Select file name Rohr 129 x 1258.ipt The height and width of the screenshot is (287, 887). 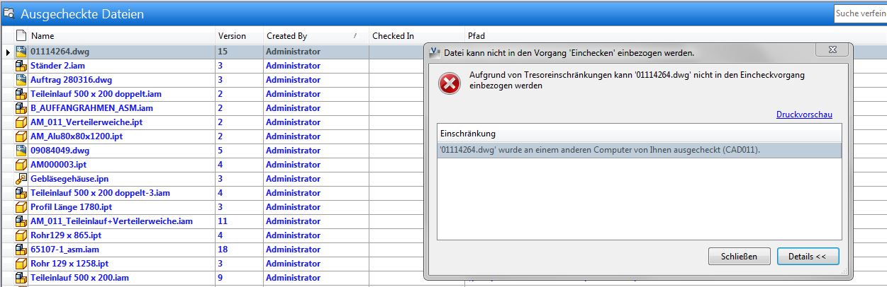pos(69,264)
